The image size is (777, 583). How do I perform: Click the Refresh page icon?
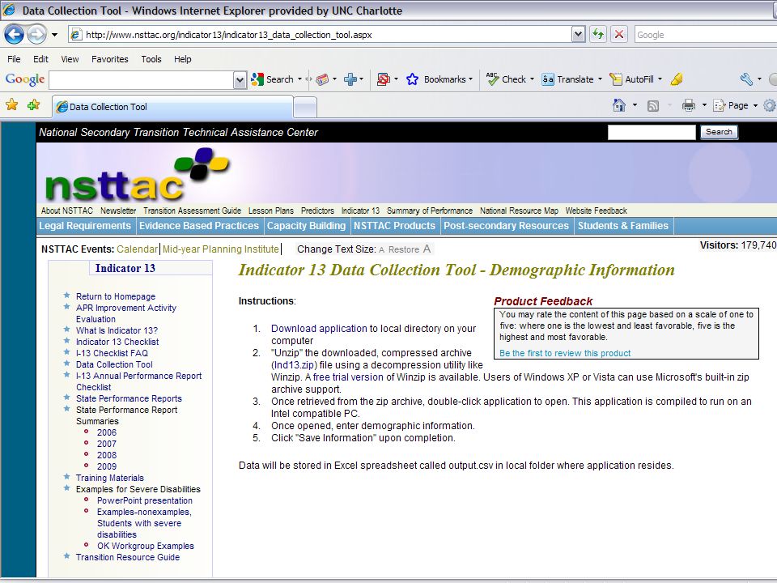click(x=598, y=34)
